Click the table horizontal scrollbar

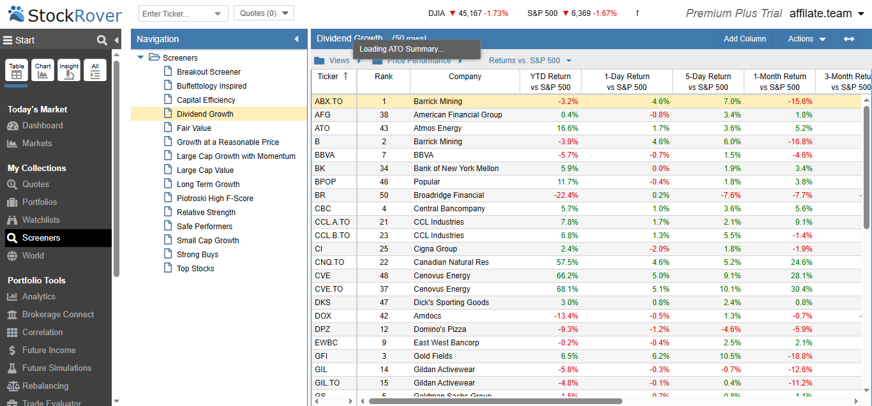click(x=495, y=401)
